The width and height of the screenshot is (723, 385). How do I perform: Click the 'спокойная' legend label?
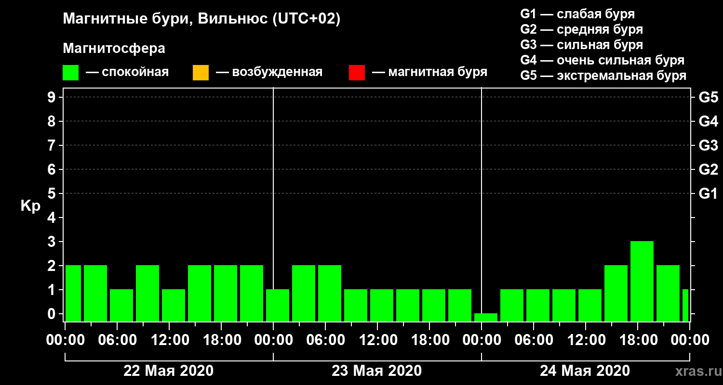[135, 73]
